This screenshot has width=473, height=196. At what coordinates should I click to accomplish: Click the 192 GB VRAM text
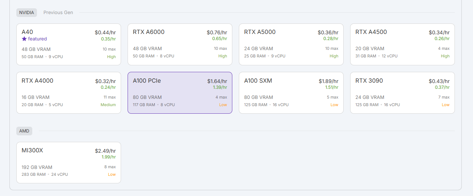(x=37, y=167)
